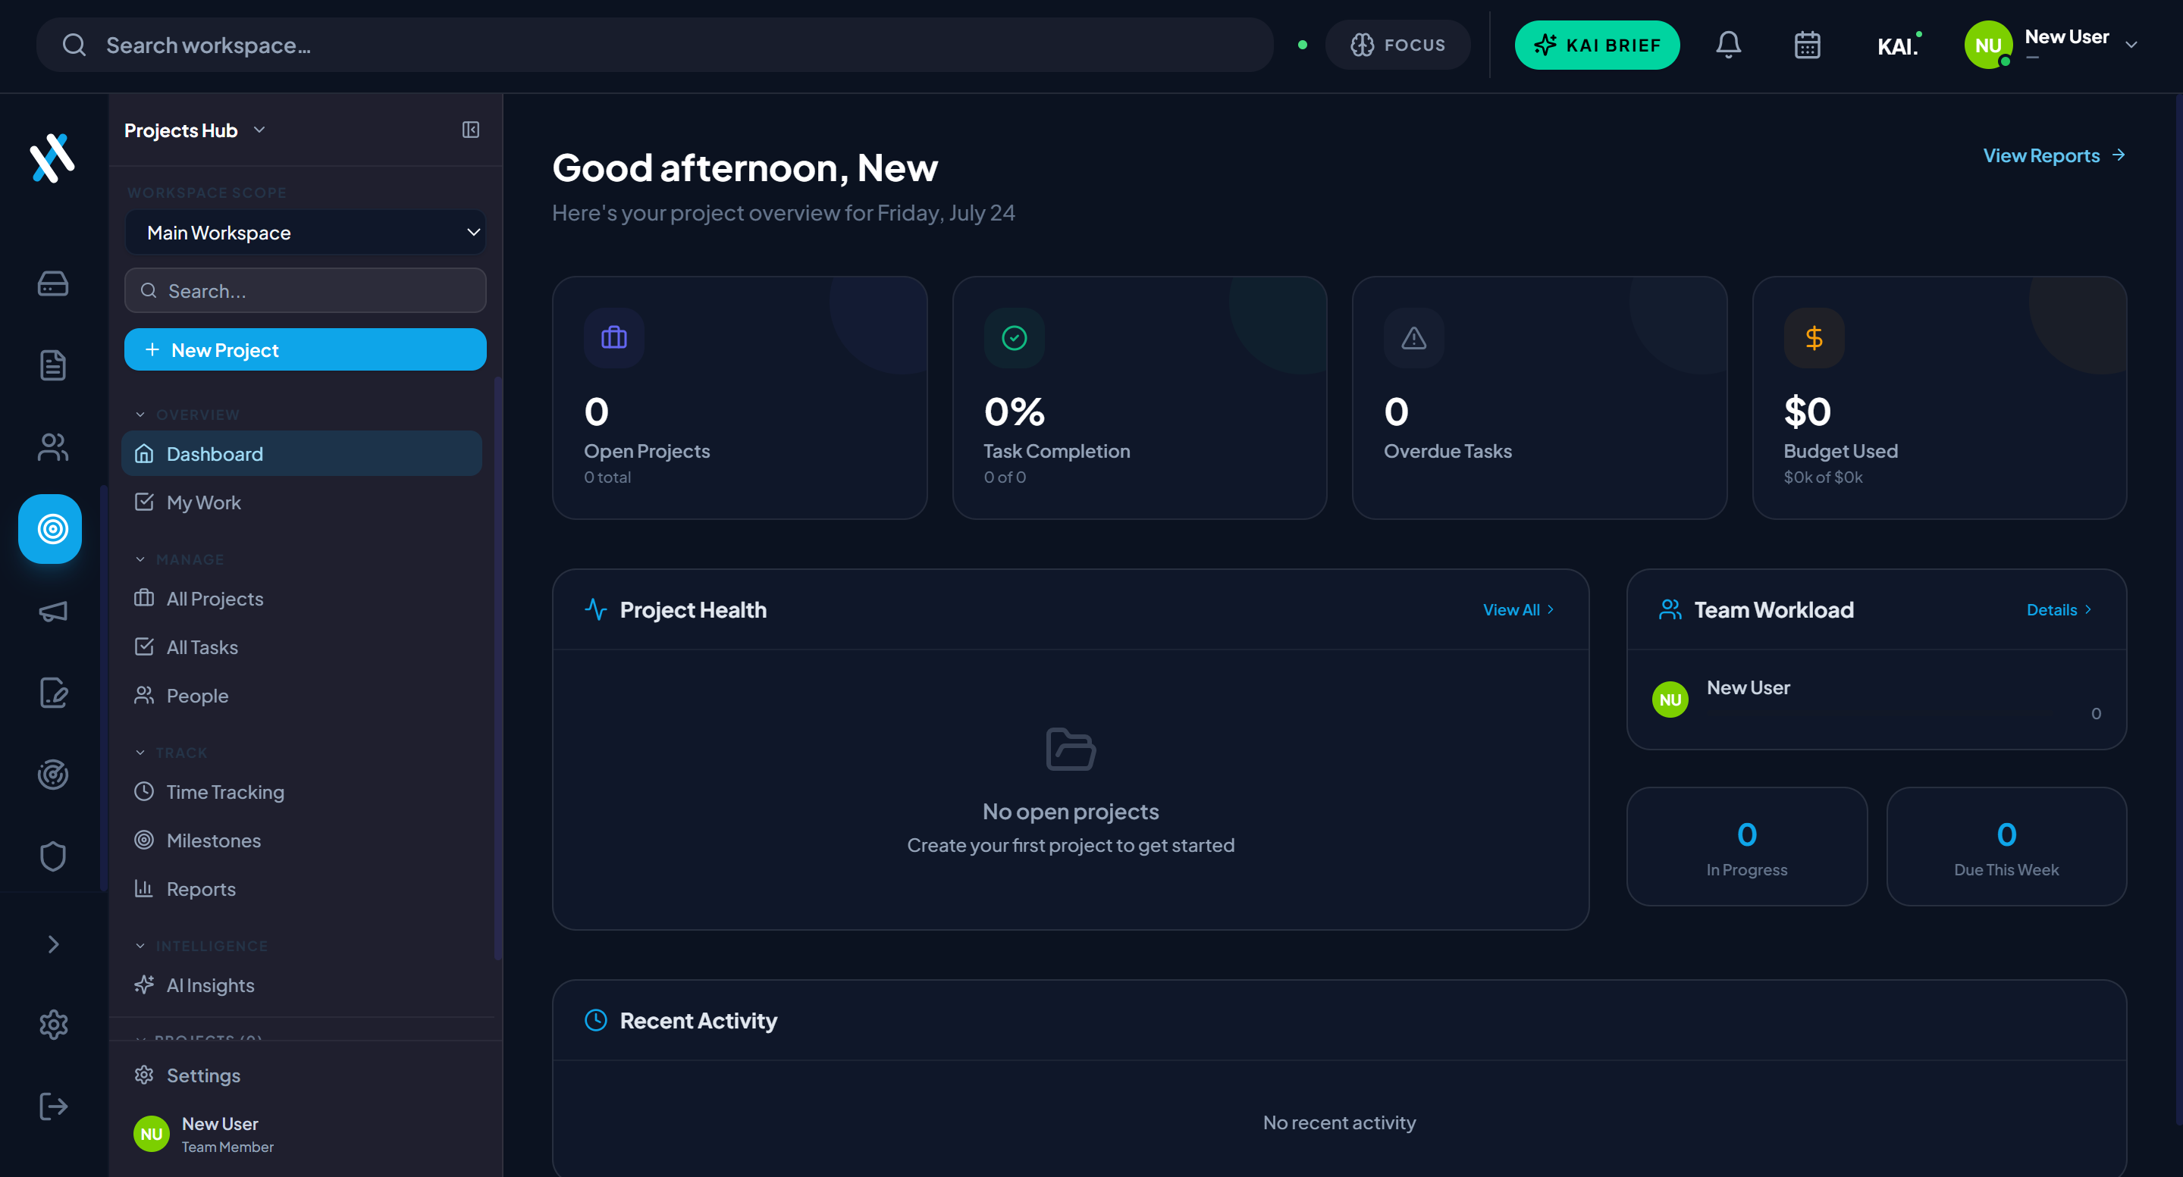Click the checkmark icon on Task Completion card
The height and width of the screenshot is (1177, 2183).
click(x=1014, y=338)
